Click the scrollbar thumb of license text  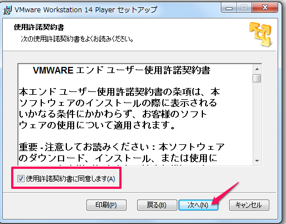click(257, 78)
